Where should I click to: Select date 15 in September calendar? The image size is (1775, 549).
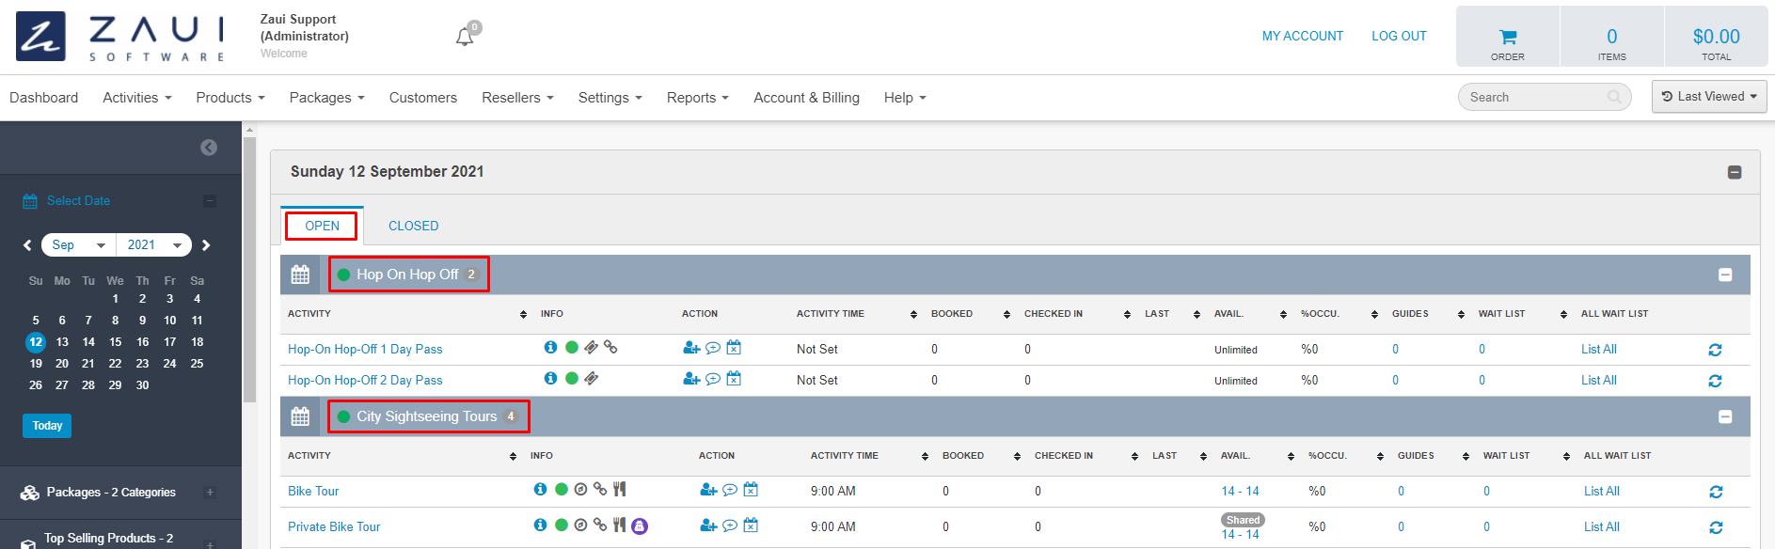tap(115, 342)
